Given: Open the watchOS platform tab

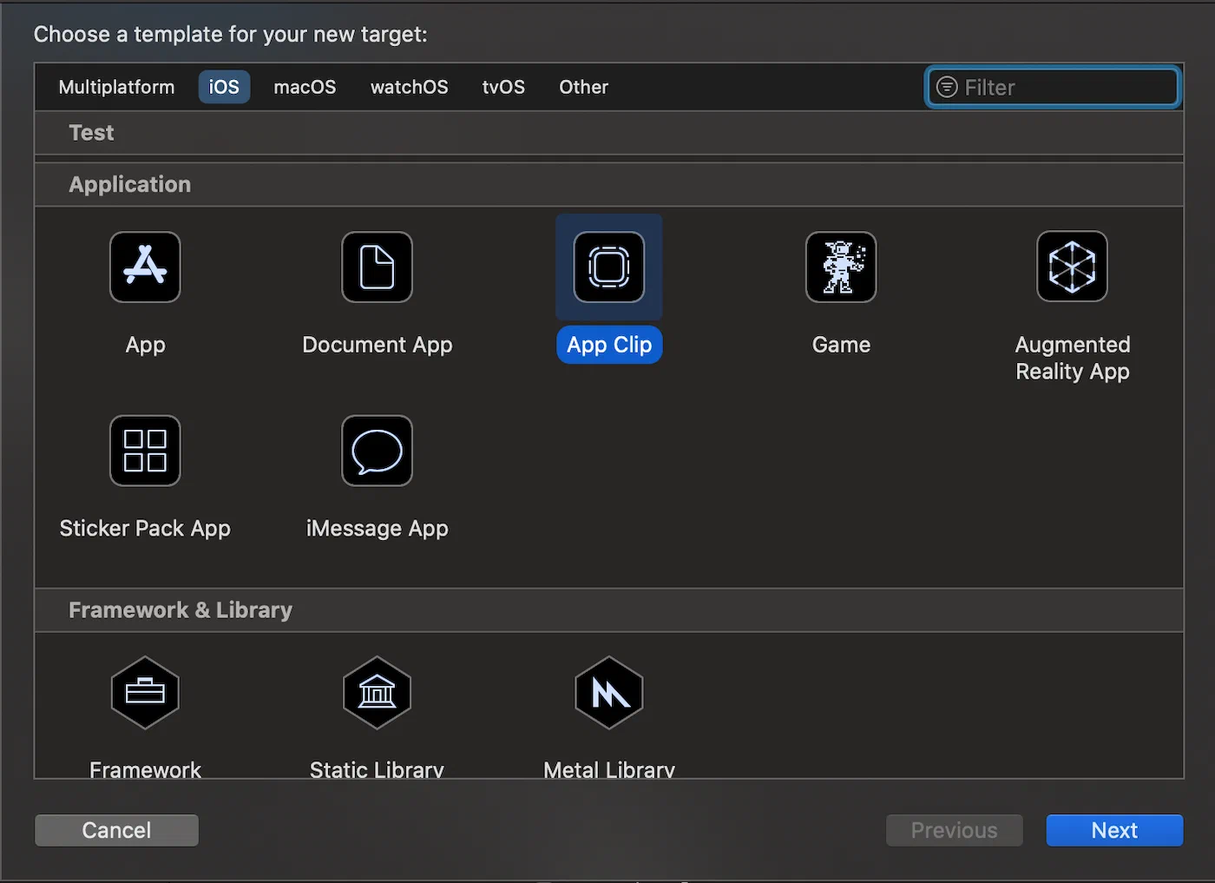Looking at the screenshot, I should (x=409, y=87).
